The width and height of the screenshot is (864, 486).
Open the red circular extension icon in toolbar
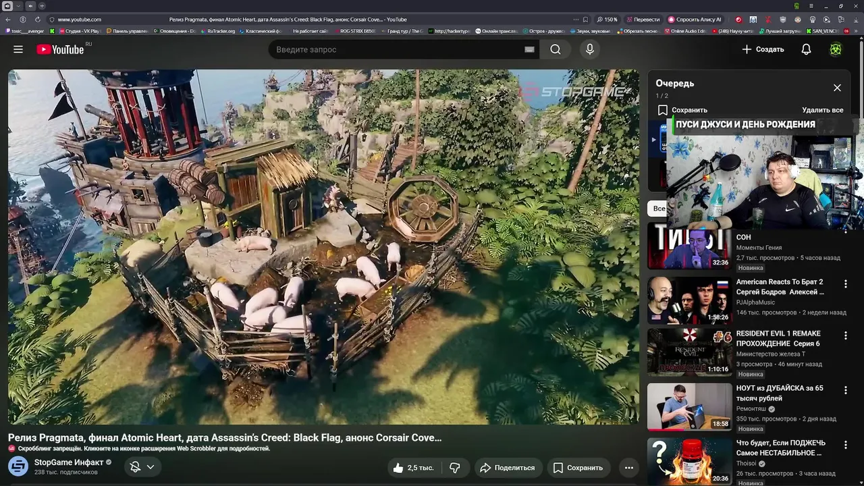tap(738, 20)
